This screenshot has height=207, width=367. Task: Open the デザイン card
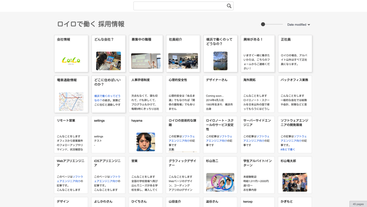(x=71, y=202)
